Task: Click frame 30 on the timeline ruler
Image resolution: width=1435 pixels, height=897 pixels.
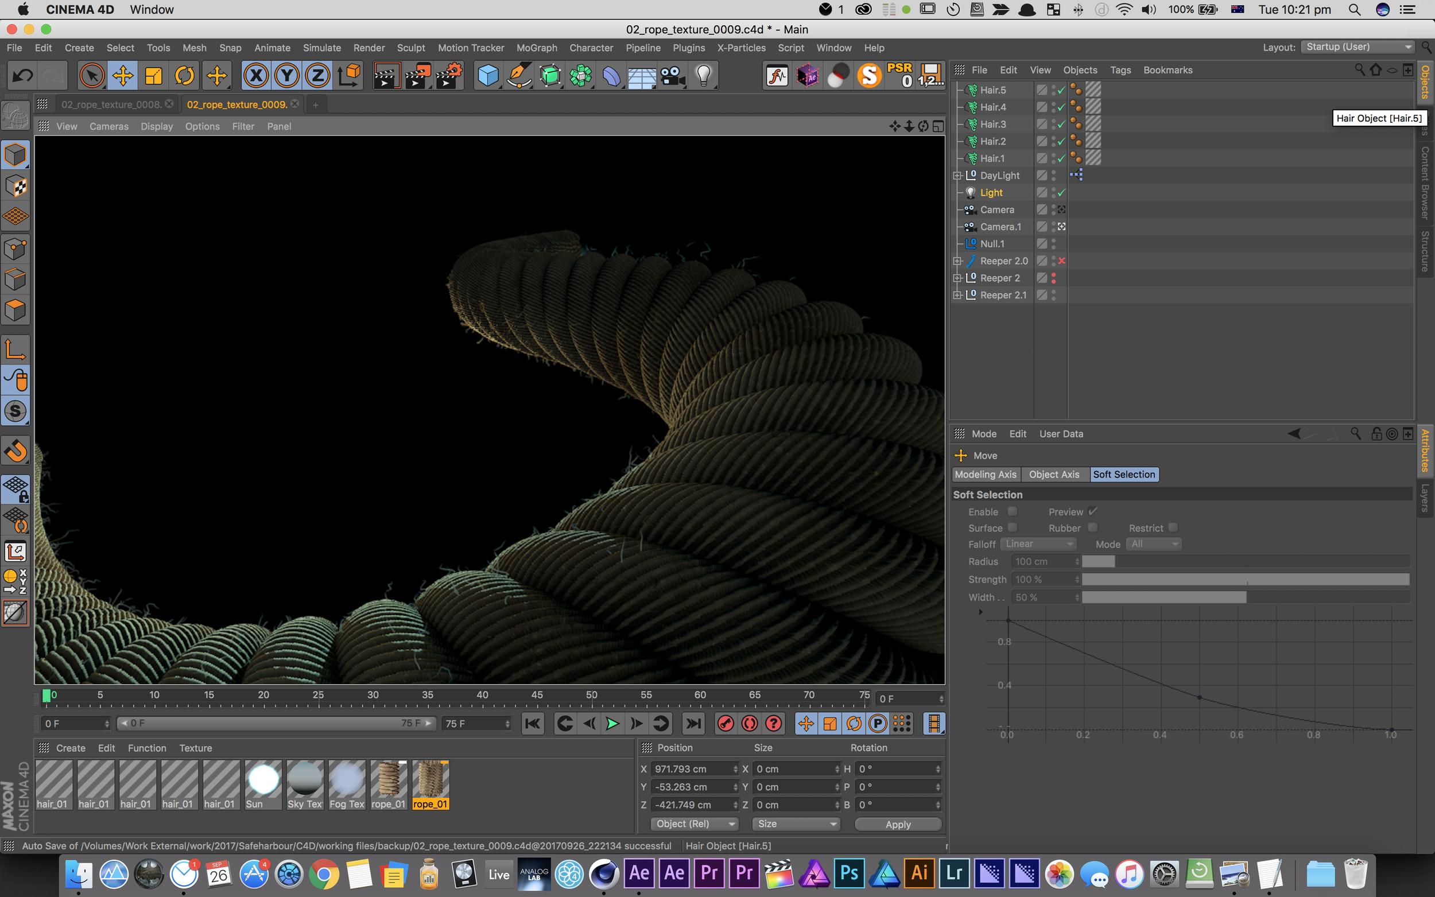Action: click(373, 696)
